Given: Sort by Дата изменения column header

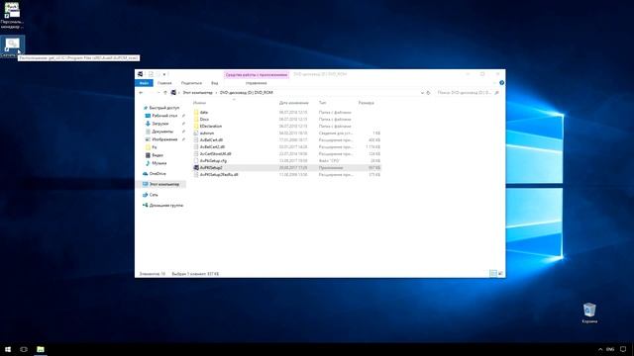Looking at the screenshot, I should (x=293, y=103).
